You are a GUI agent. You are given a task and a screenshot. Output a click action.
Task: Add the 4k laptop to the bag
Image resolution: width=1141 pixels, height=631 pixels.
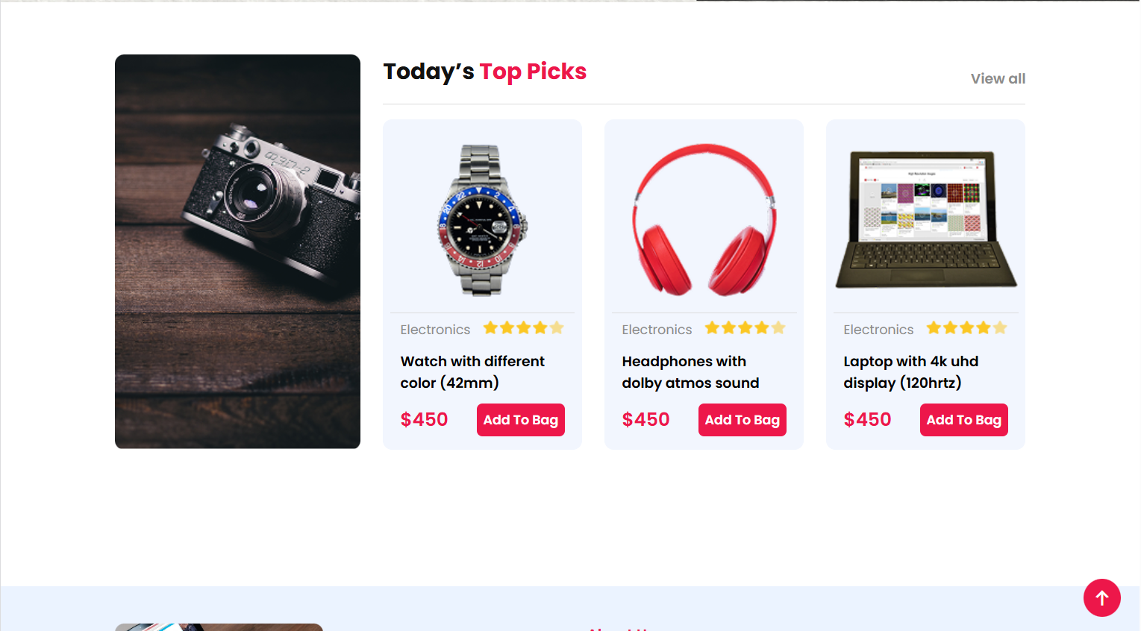(x=964, y=419)
